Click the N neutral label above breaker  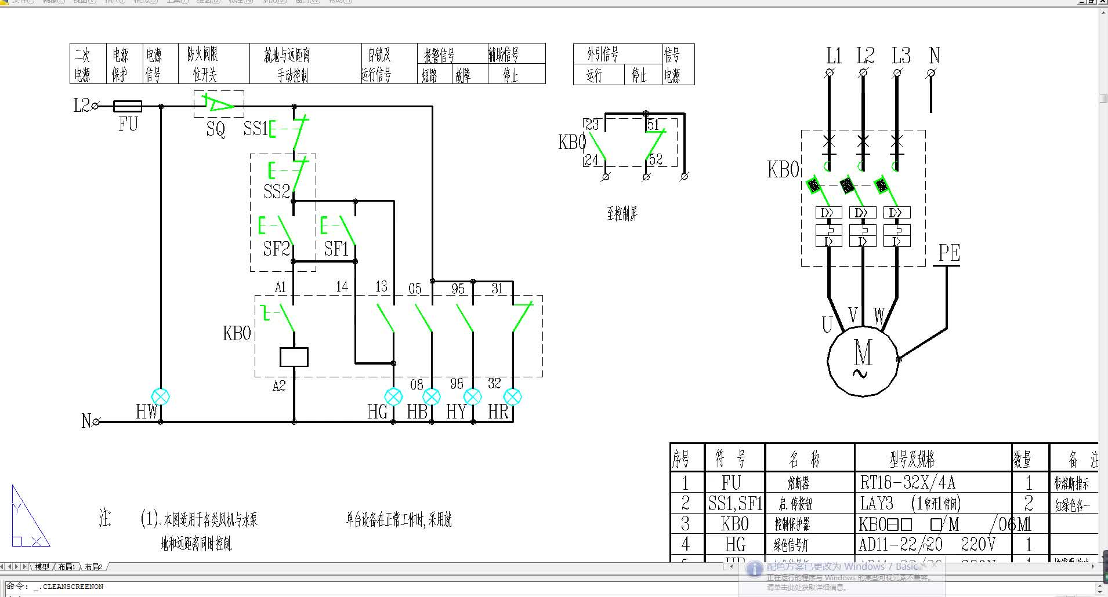coord(934,56)
